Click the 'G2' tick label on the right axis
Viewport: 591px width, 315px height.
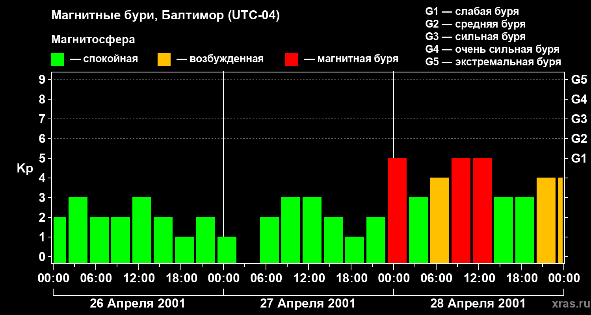(579, 139)
